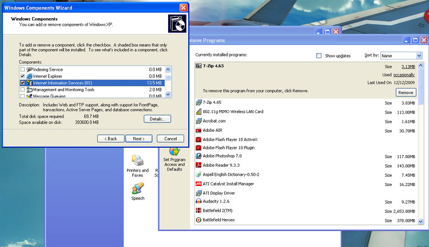Click the 'occasionally' usage link
The width and height of the screenshot is (429, 247).
click(x=404, y=75)
